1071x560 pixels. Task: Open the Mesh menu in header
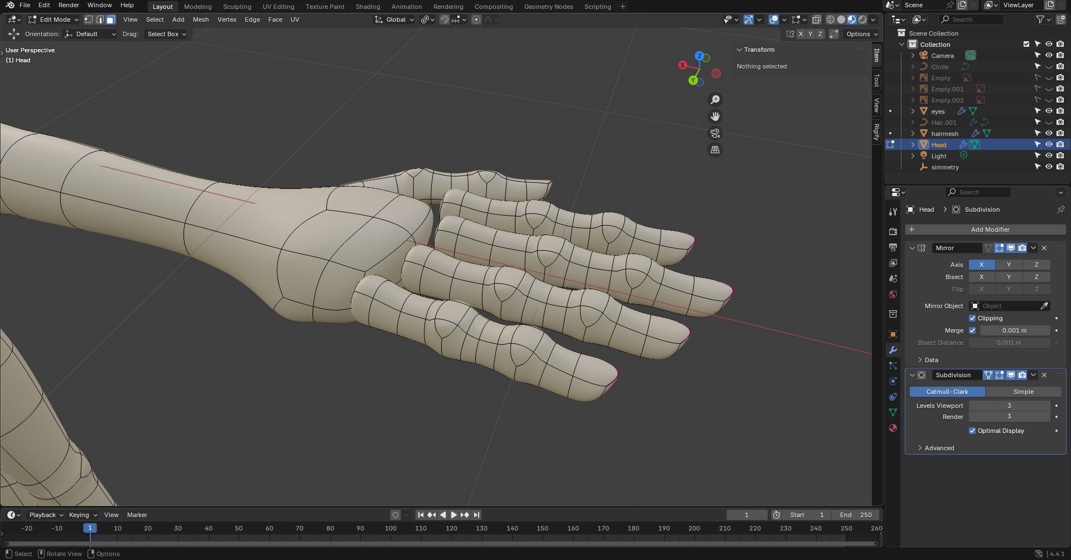[200, 20]
